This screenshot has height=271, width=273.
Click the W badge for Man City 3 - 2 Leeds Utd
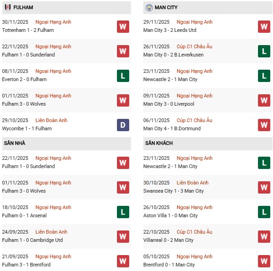(264, 26)
